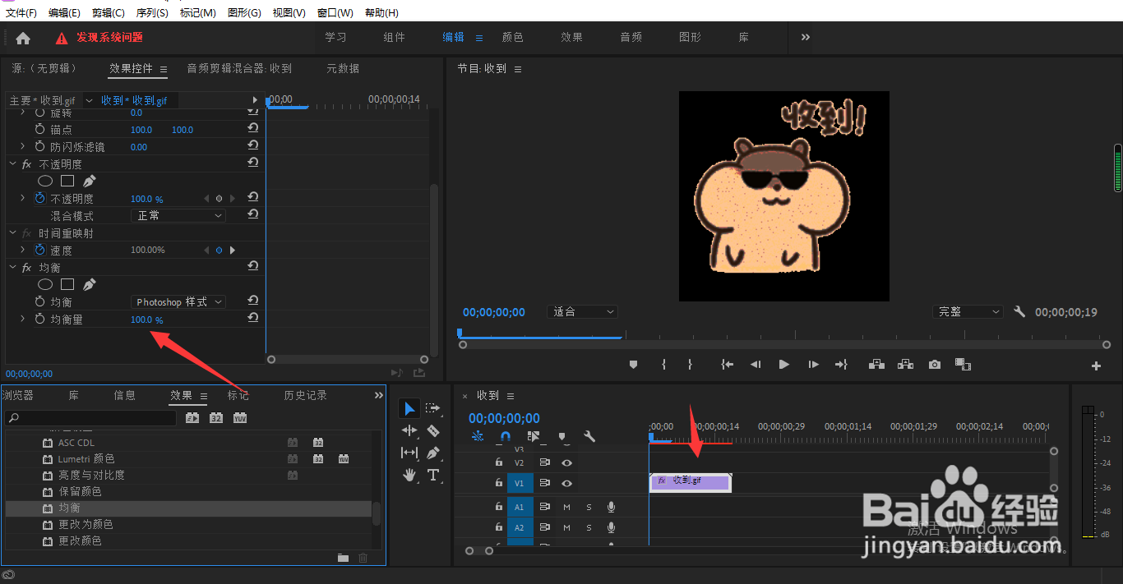Open the 完整 playback resolution dropdown
1123x584 pixels.
969,312
